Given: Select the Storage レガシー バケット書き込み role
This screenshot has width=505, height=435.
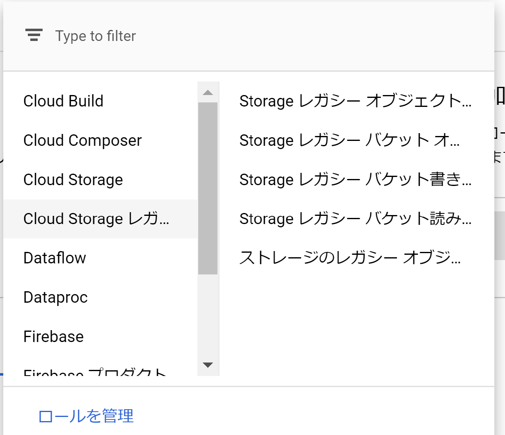Looking at the screenshot, I should point(355,179).
